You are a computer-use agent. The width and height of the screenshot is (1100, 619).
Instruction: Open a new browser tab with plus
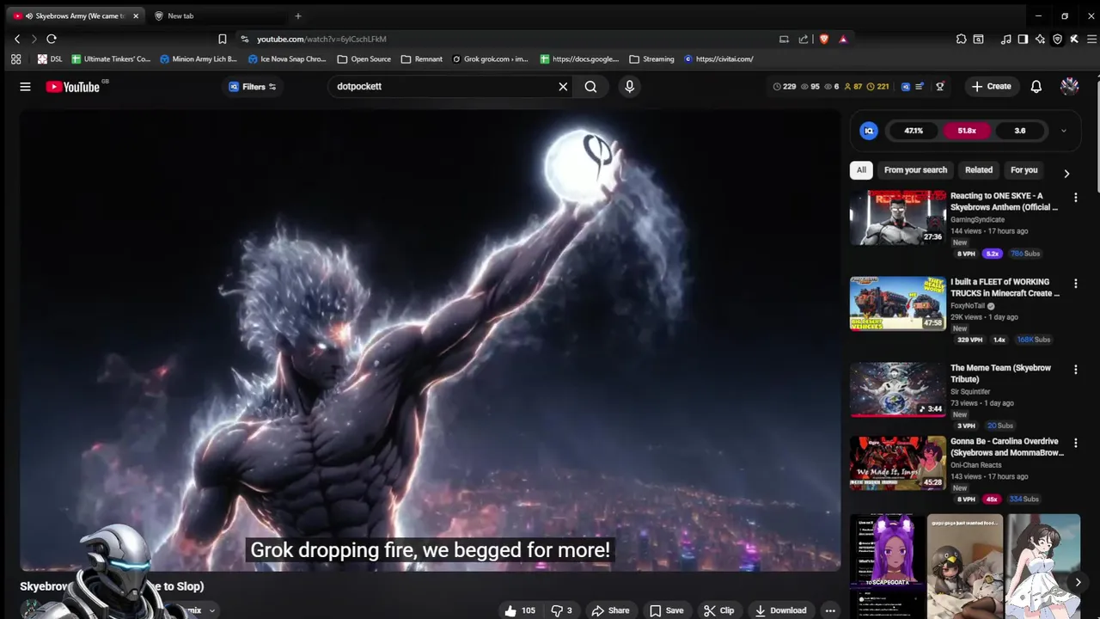[x=298, y=15]
